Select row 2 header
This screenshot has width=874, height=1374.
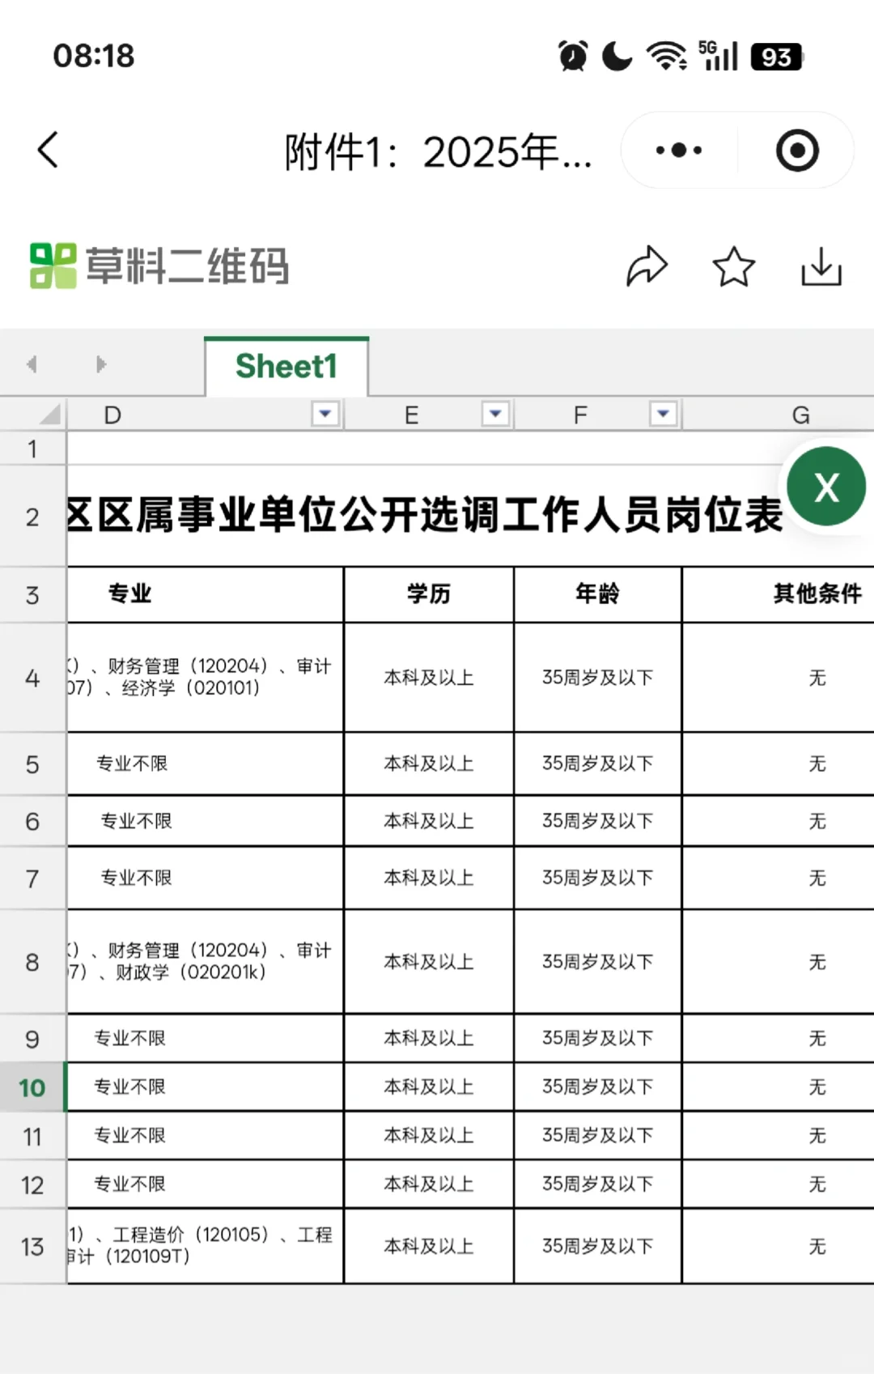click(x=32, y=517)
